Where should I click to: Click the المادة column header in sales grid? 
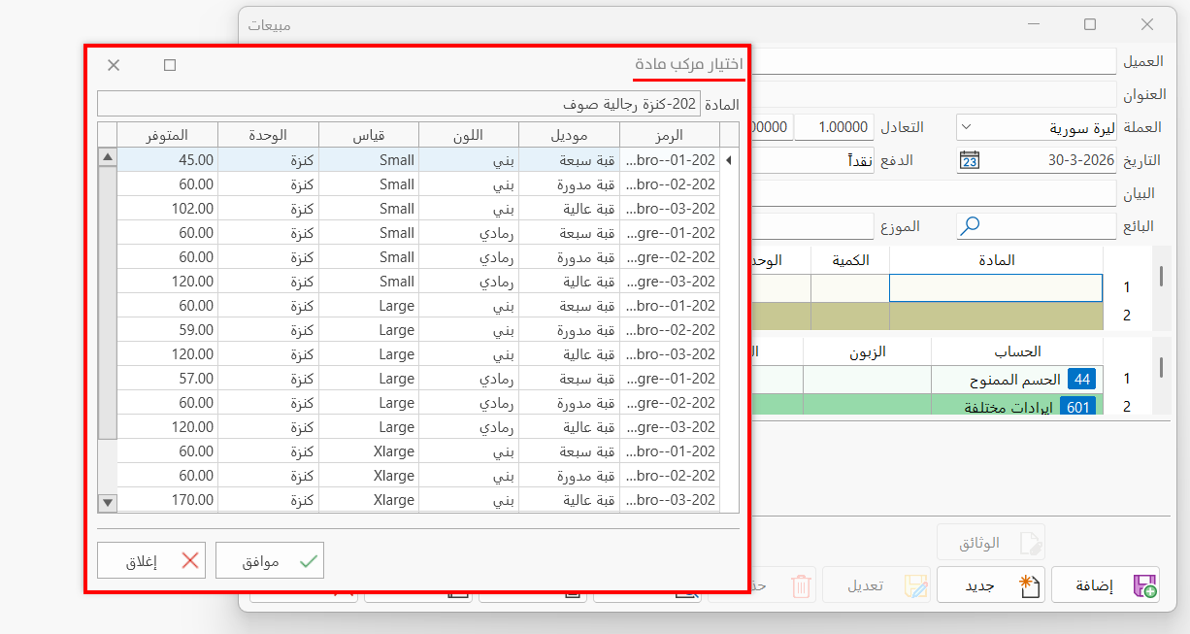[x=996, y=260]
